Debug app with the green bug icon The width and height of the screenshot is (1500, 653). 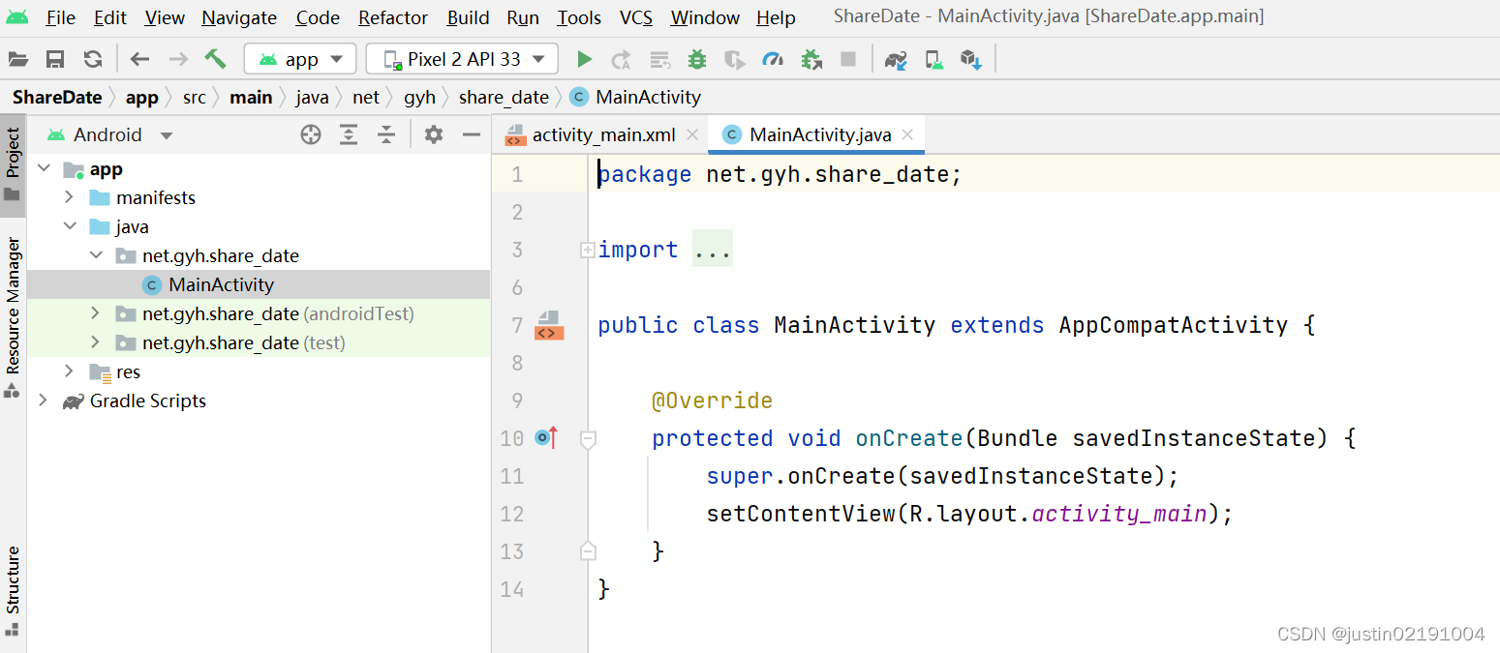697,59
